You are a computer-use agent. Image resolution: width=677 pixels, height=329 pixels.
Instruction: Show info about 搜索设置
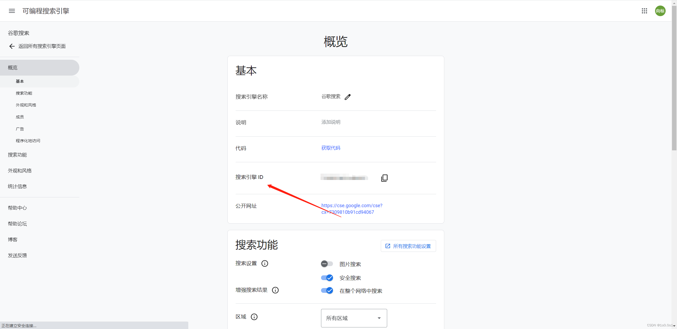[x=265, y=263]
